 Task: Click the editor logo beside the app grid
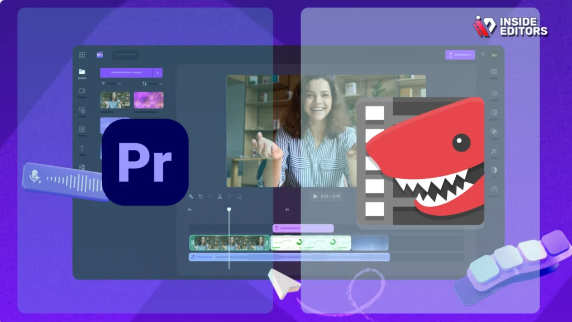pyautogui.click(x=99, y=55)
